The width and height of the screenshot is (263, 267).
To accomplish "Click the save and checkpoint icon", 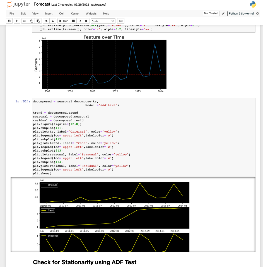I will point(9,21).
